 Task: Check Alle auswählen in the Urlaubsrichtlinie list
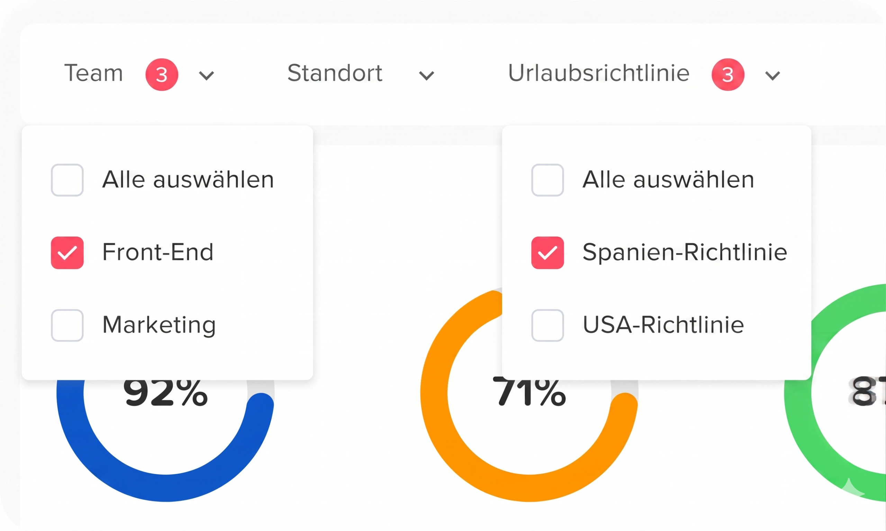coord(548,180)
